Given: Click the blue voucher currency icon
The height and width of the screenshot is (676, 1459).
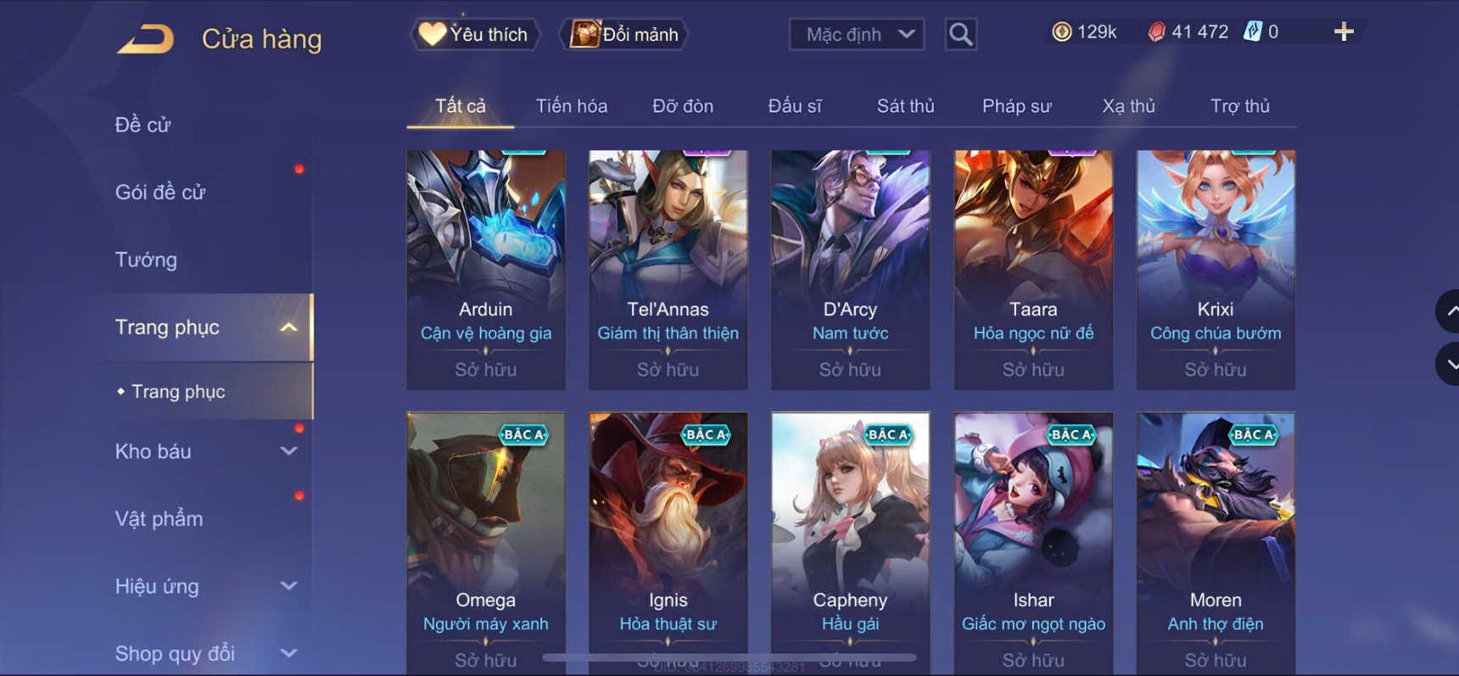Looking at the screenshot, I should (x=1252, y=32).
